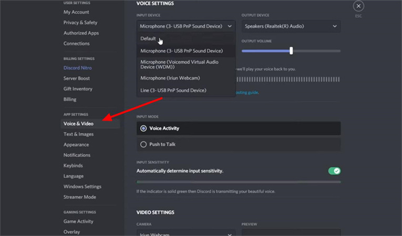The width and height of the screenshot is (402, 236).
Task: Click the output volume slider handle
Action: click(291, 51)
